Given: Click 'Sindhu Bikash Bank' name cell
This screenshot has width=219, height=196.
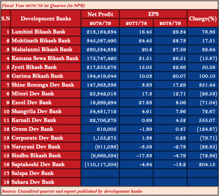Looking at the screenshot, I should [46, 155].
